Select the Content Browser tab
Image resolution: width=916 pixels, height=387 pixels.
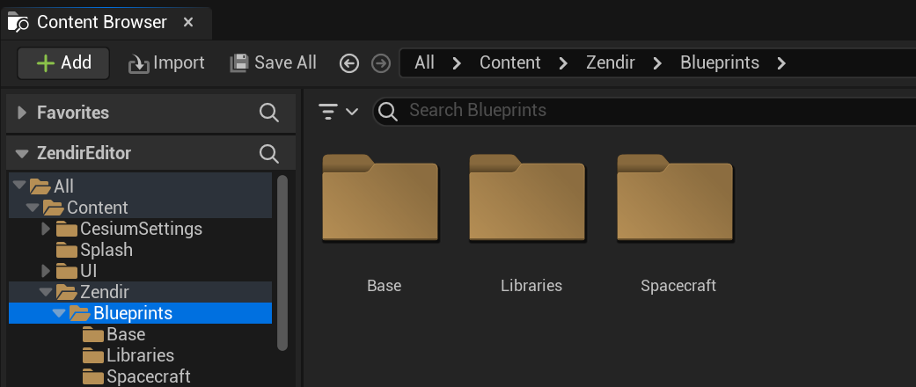pos(101,22)
